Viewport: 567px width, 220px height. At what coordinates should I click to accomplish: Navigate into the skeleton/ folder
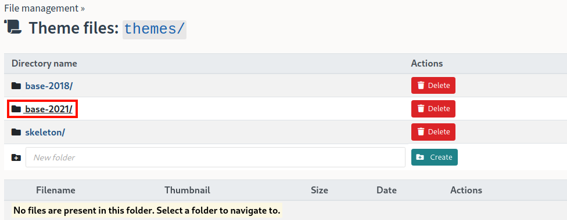(45, 133)
